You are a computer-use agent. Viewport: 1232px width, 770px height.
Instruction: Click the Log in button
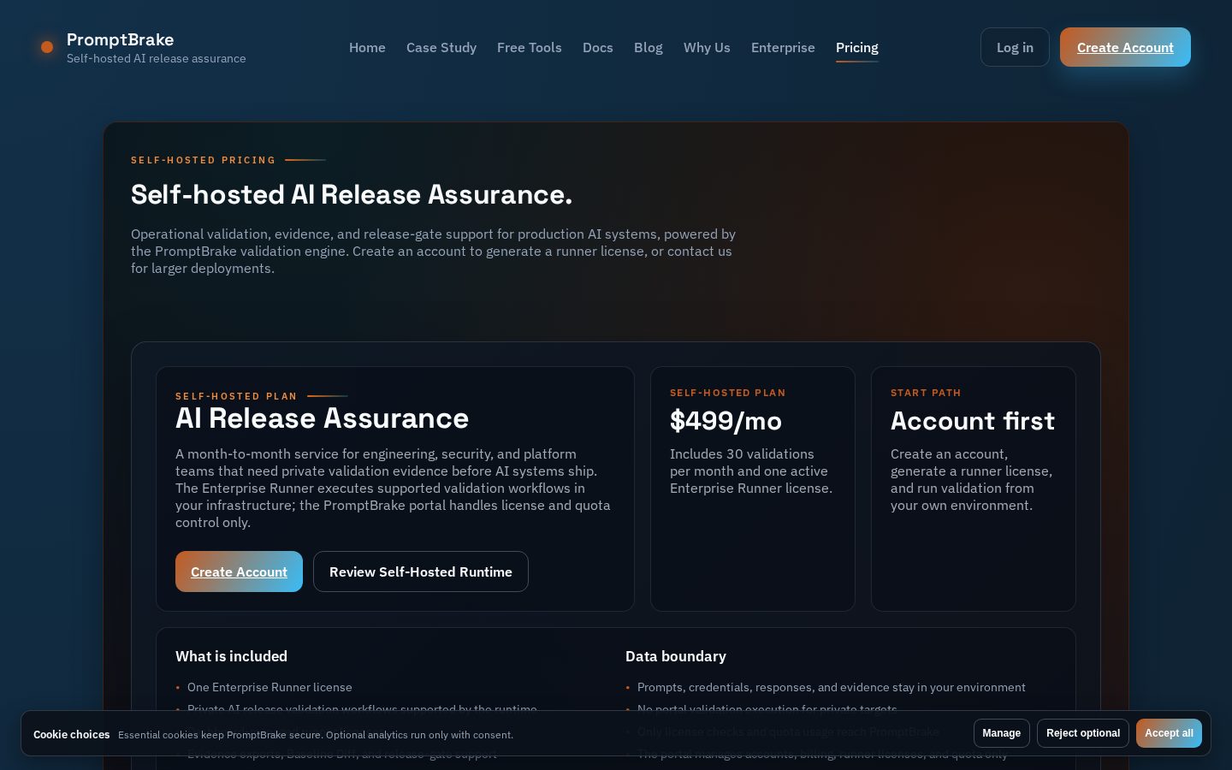tap(1015, 47)
